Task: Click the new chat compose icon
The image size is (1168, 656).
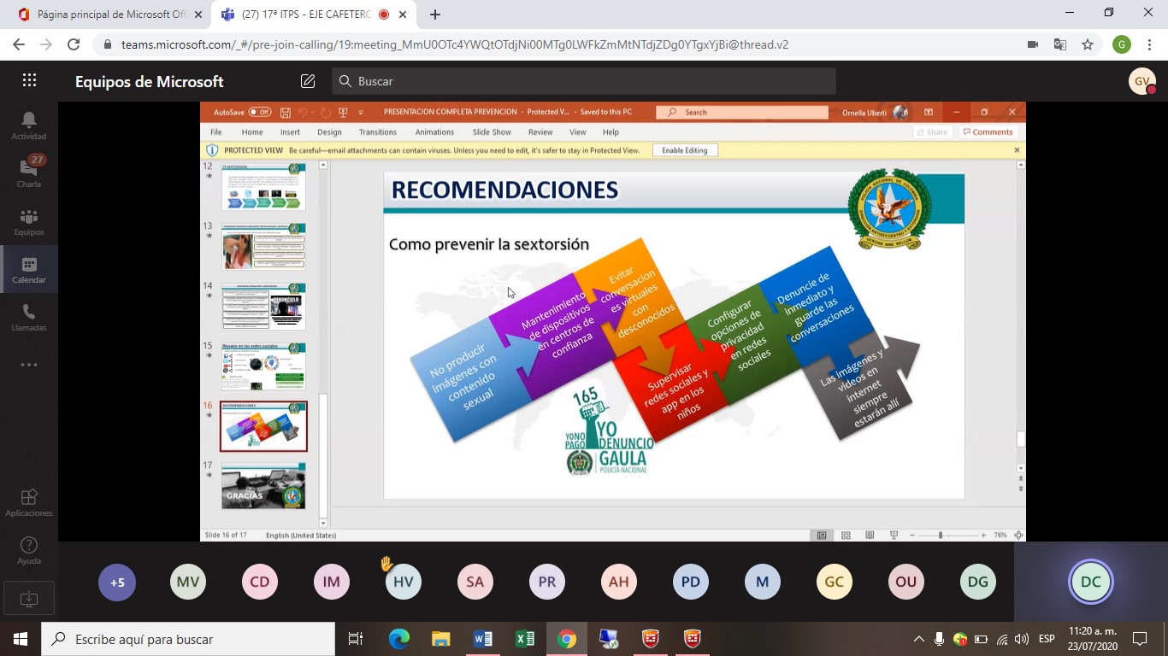Action: 308,81
